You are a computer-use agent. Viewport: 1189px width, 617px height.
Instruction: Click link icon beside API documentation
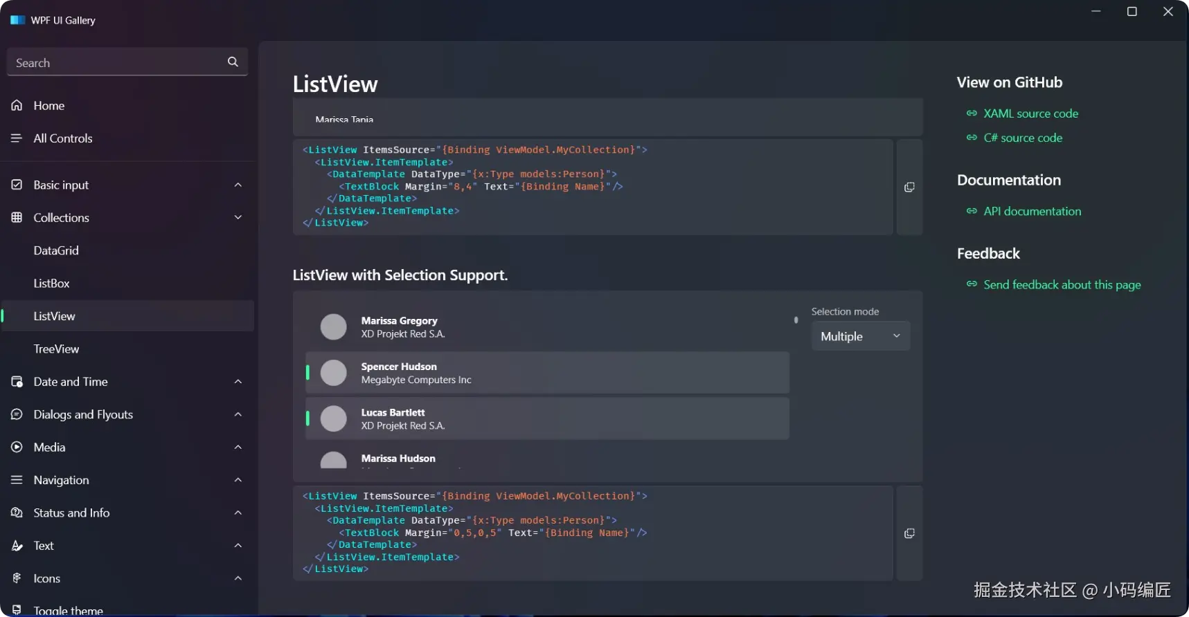coord(972,211)
